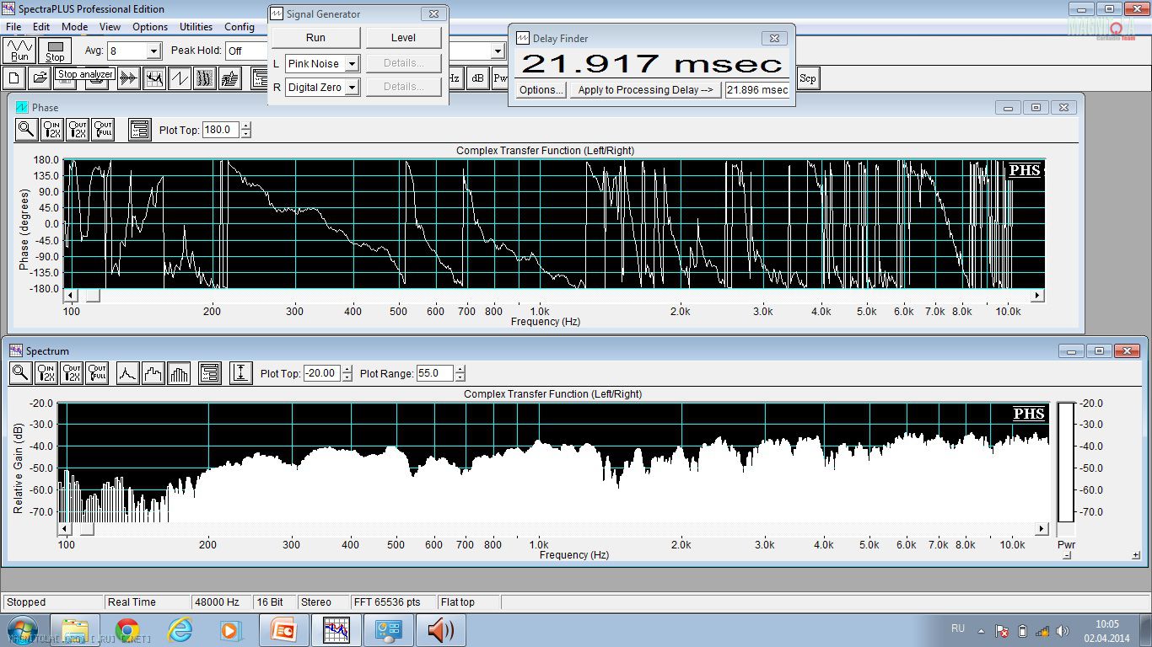Switch Spectrum plot to stepped style
Viewport: 1152px width, 647px height.
153,373
